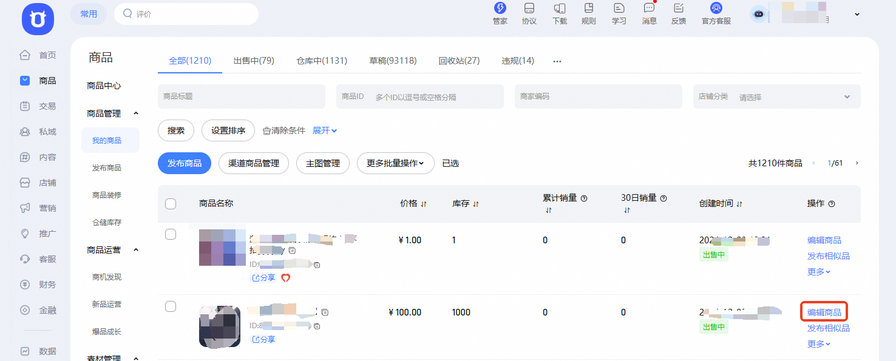Check 消息 notifications in the top bar
This screenshot has height=361, width=896.
650,13
